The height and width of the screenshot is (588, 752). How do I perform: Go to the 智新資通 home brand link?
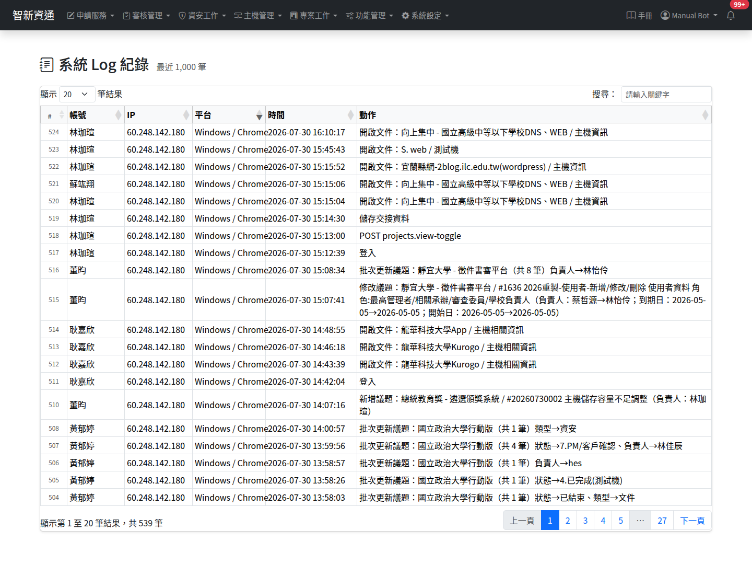tap(33, 16)
